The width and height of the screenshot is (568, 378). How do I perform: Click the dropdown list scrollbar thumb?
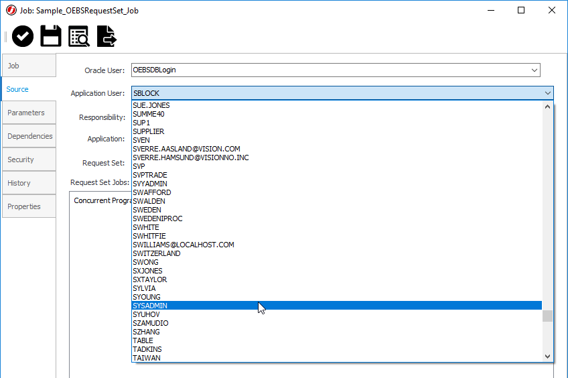pos(547,316)
